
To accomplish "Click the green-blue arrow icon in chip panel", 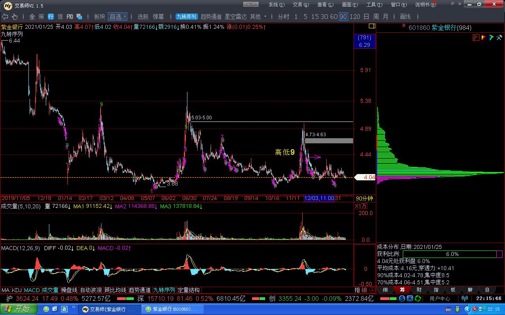I will pos(491,37).
